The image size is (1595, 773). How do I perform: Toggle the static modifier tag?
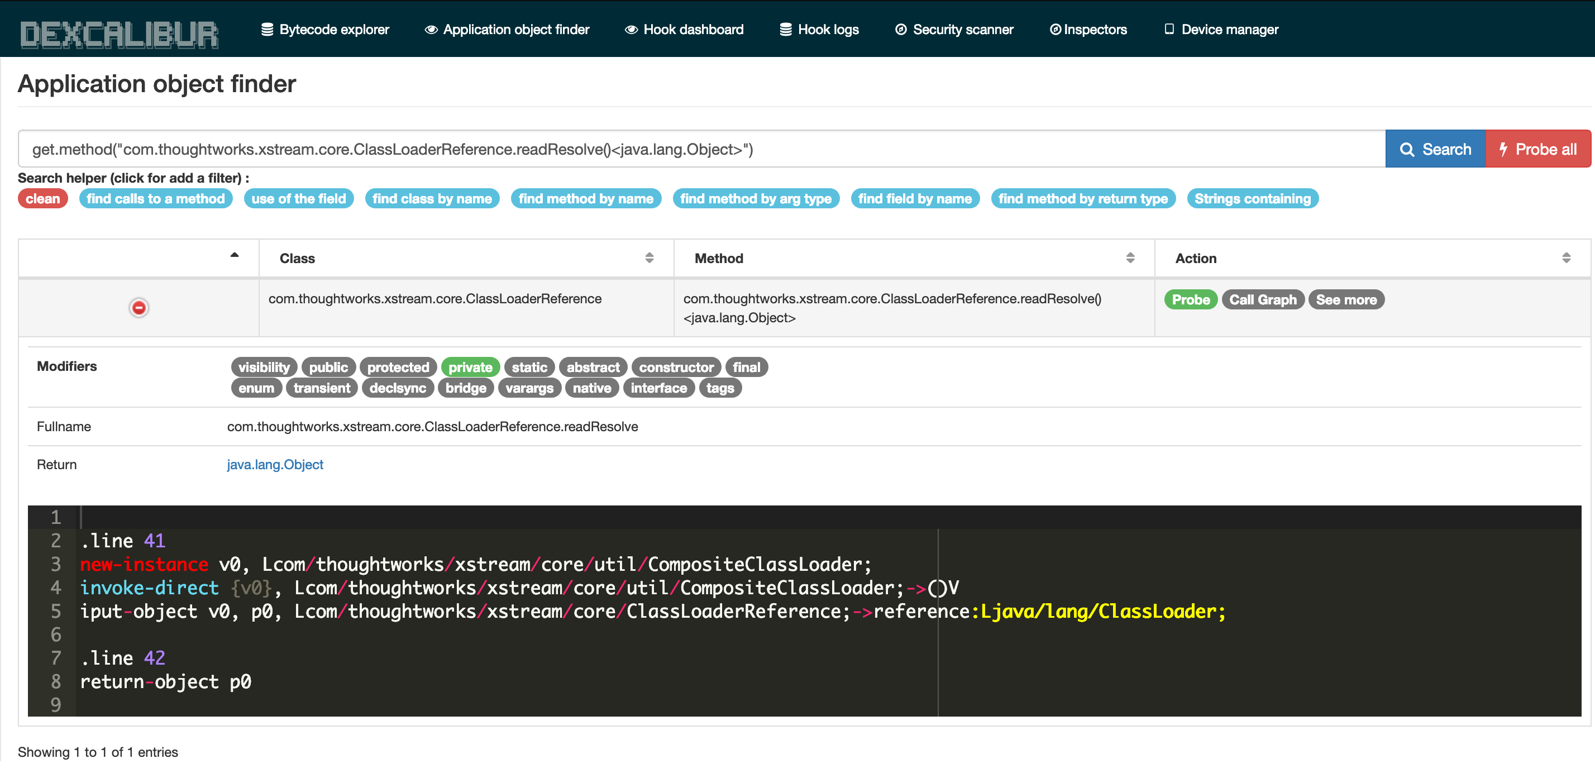point(529,368)
